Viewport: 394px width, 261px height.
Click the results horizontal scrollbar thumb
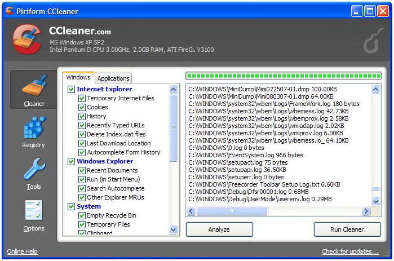[x=232, y=211]
